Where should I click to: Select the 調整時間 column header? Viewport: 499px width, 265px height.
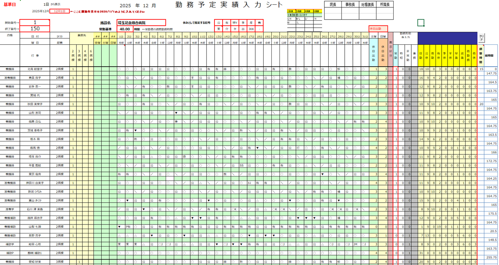[x=481, y=55]
